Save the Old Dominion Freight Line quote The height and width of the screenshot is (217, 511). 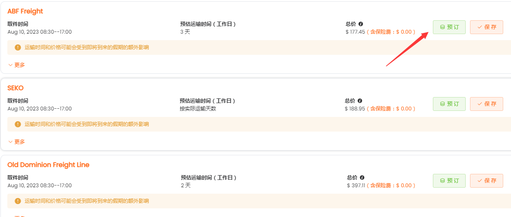coord(486,181)
